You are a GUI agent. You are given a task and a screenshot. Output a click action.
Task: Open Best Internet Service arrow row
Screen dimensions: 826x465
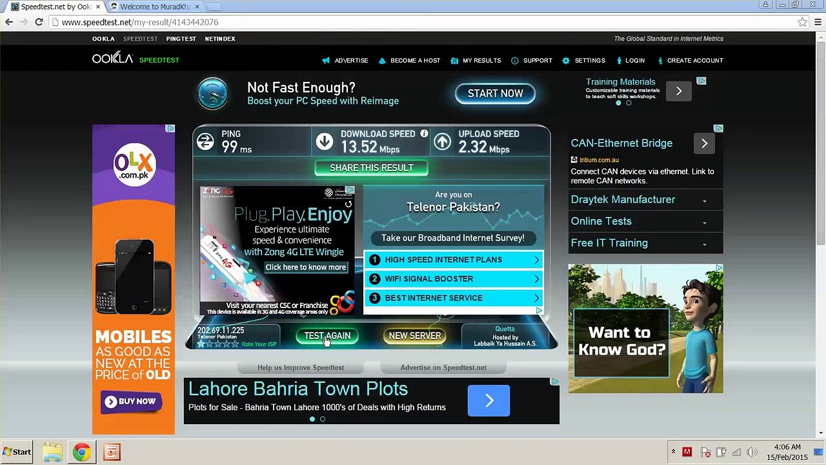pyautogui.click(x=454, y=298)
